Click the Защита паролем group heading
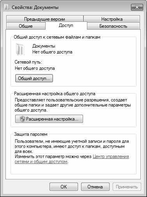 coord(31,134)
